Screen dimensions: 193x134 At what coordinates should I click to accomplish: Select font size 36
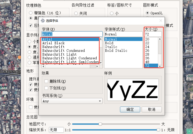(x=151, y=58)
